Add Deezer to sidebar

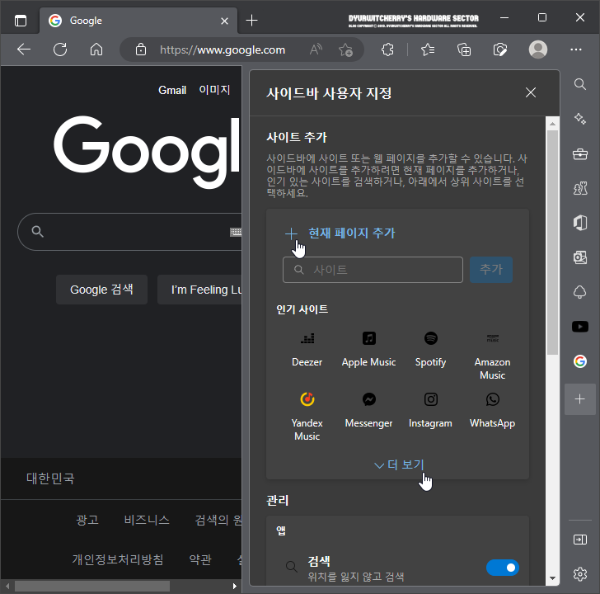coord(307,349)
